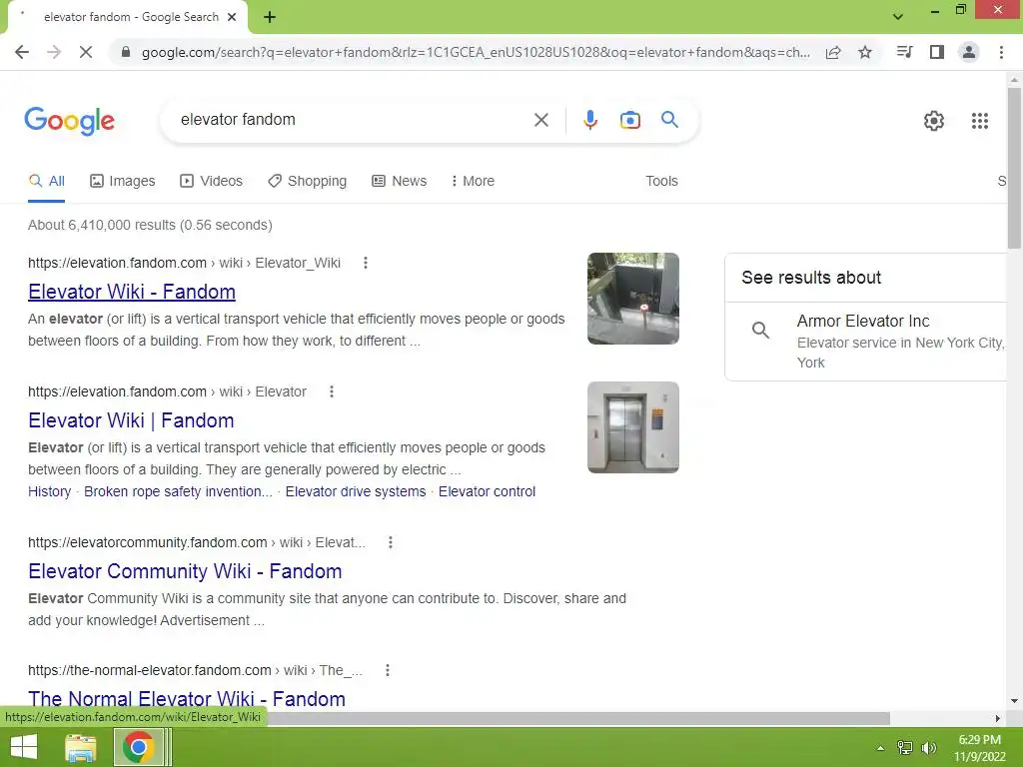
Task: Start a voice search with microphone
Action: pos(589,120)
